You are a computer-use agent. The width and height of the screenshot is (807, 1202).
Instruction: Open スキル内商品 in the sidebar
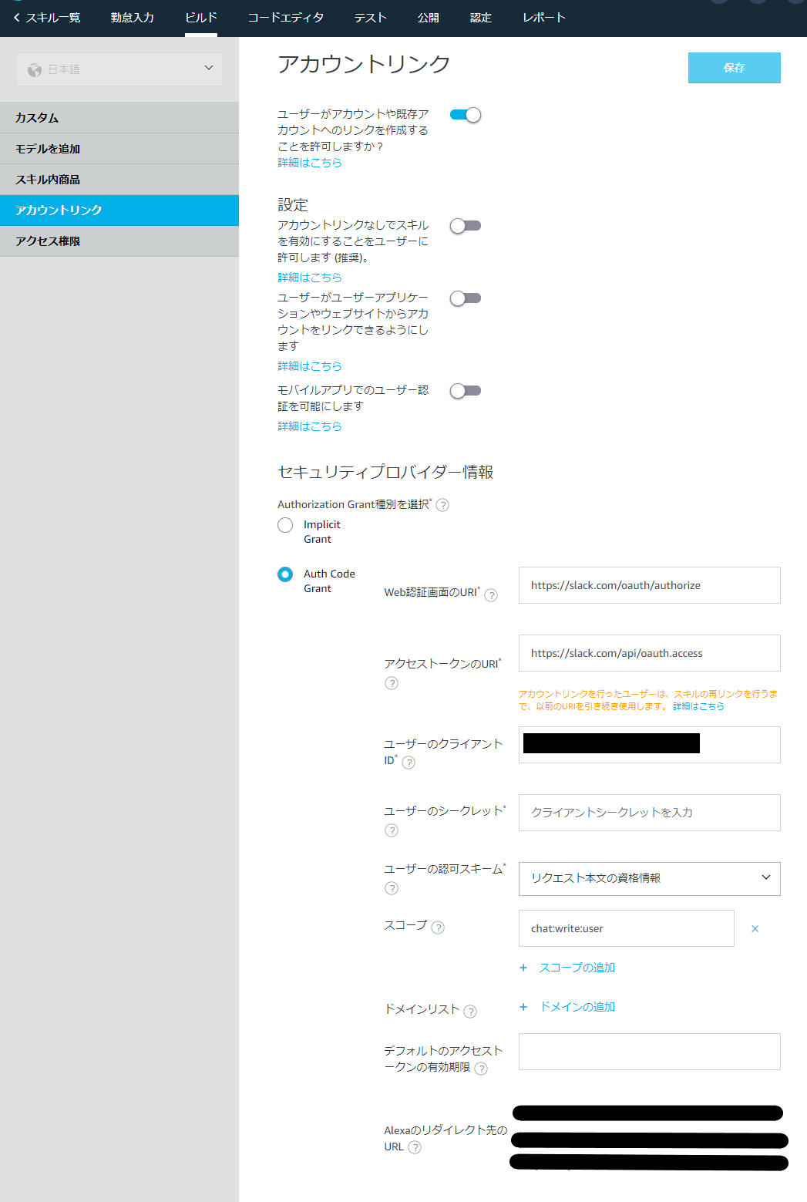(119, 180)
